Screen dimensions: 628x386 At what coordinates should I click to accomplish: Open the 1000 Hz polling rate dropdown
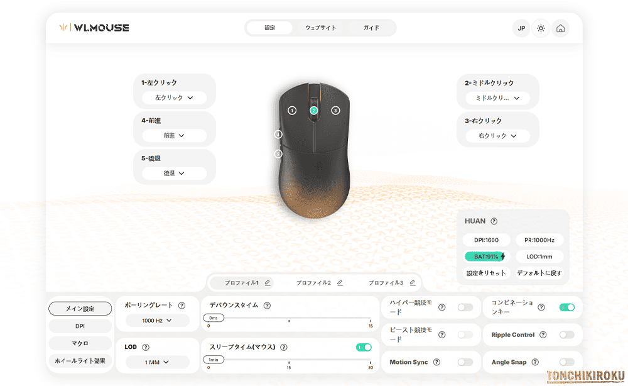click(x=158, y=321)
